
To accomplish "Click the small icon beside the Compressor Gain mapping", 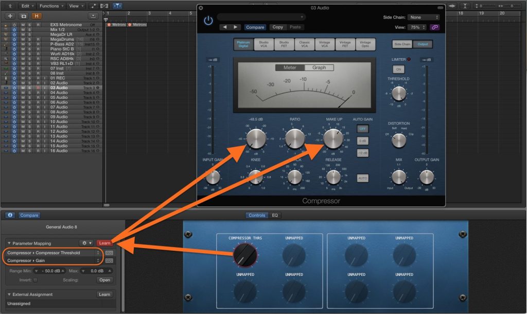I will [109, 260].
